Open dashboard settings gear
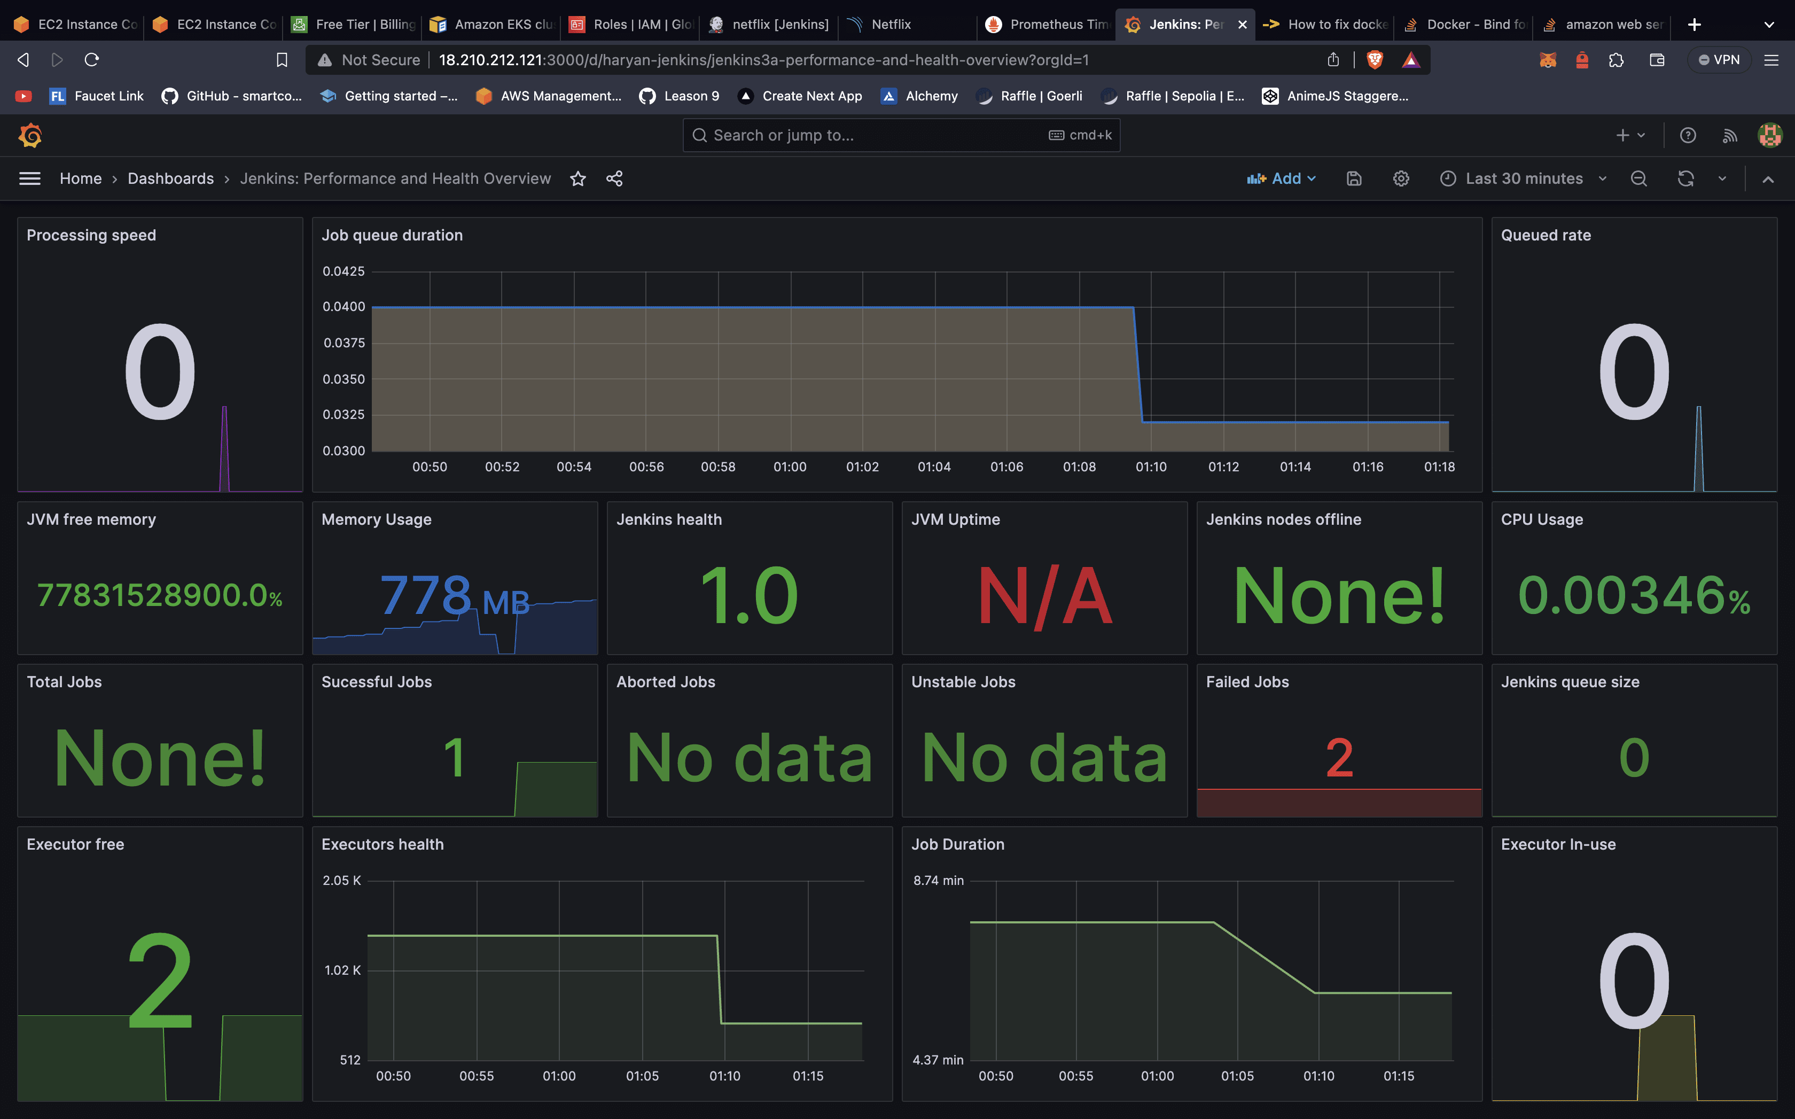The image size is (1795, 1119). click(x=1401, y=178)
